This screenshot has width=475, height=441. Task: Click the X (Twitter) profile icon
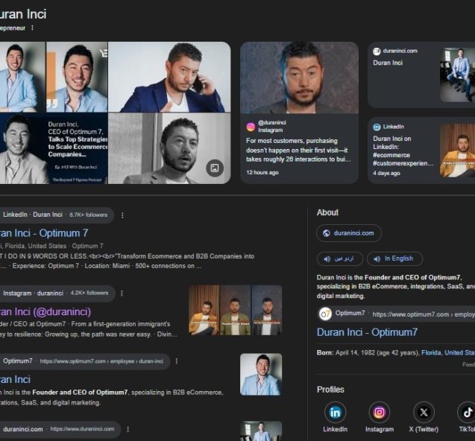click(x=424, y=412)
